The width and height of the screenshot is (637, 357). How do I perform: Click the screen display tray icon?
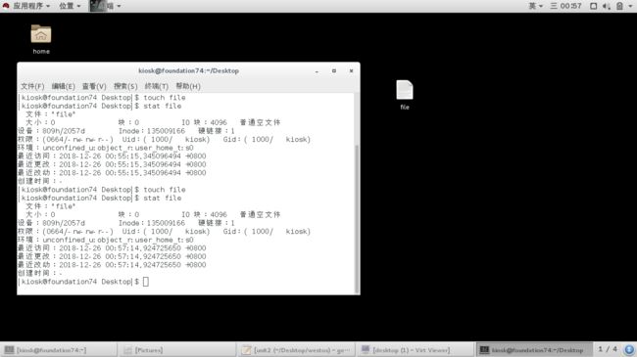click(593, 6)
